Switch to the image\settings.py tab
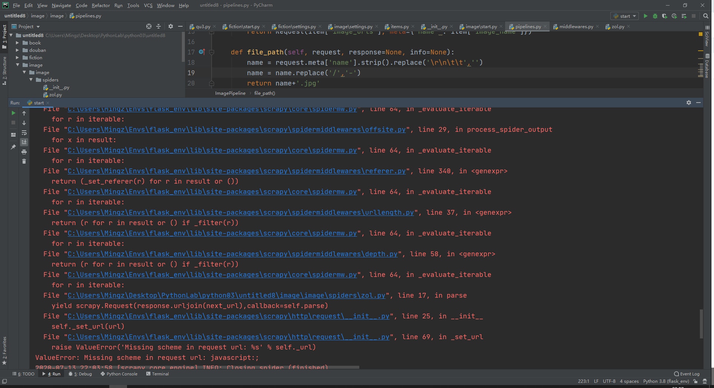Viewport: 714px width, 388px height. coord(353,27)
